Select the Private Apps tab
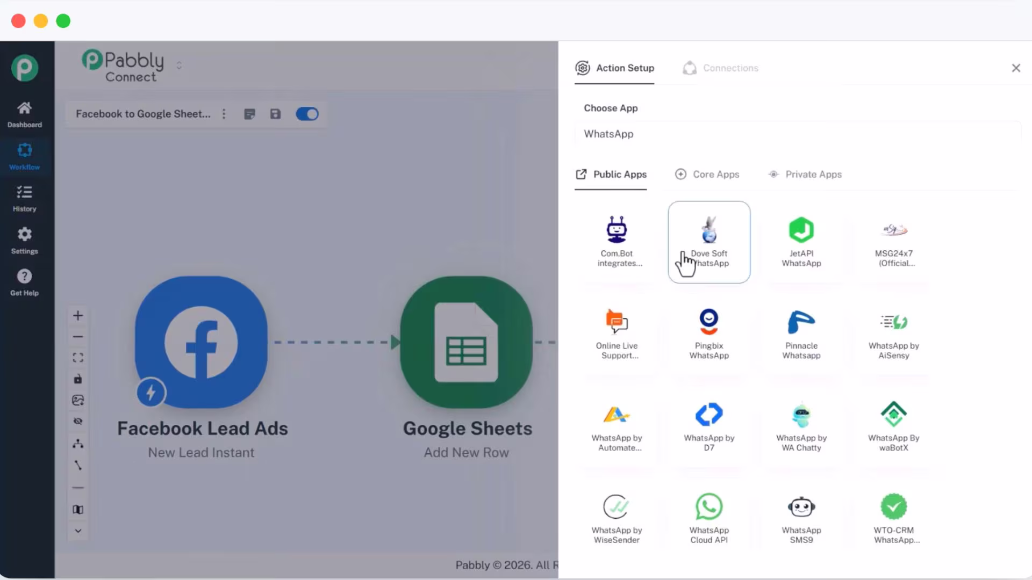Image resolution: width=1032 pixels, height=580 pixels. 805,175
